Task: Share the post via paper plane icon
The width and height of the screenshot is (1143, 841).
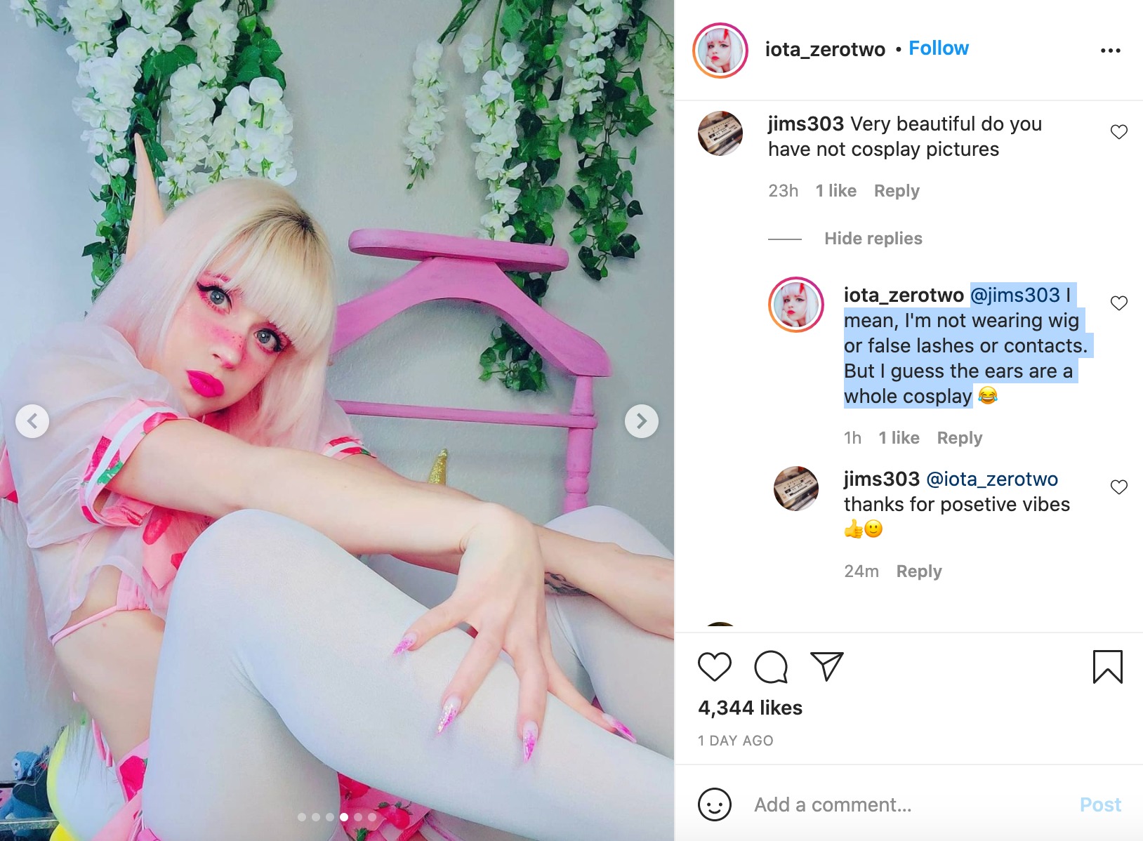Action: 826,666
